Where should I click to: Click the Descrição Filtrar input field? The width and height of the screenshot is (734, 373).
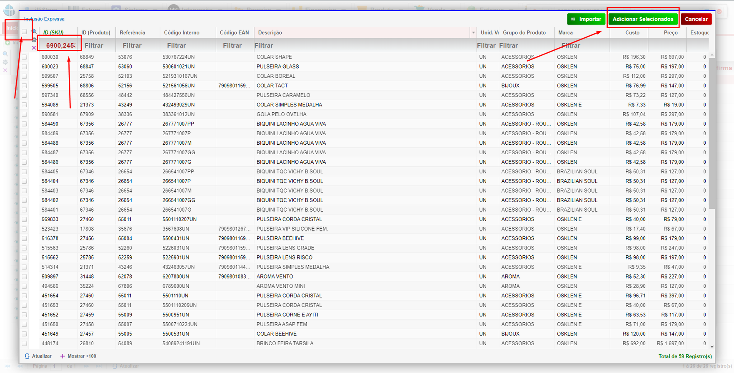362,45
